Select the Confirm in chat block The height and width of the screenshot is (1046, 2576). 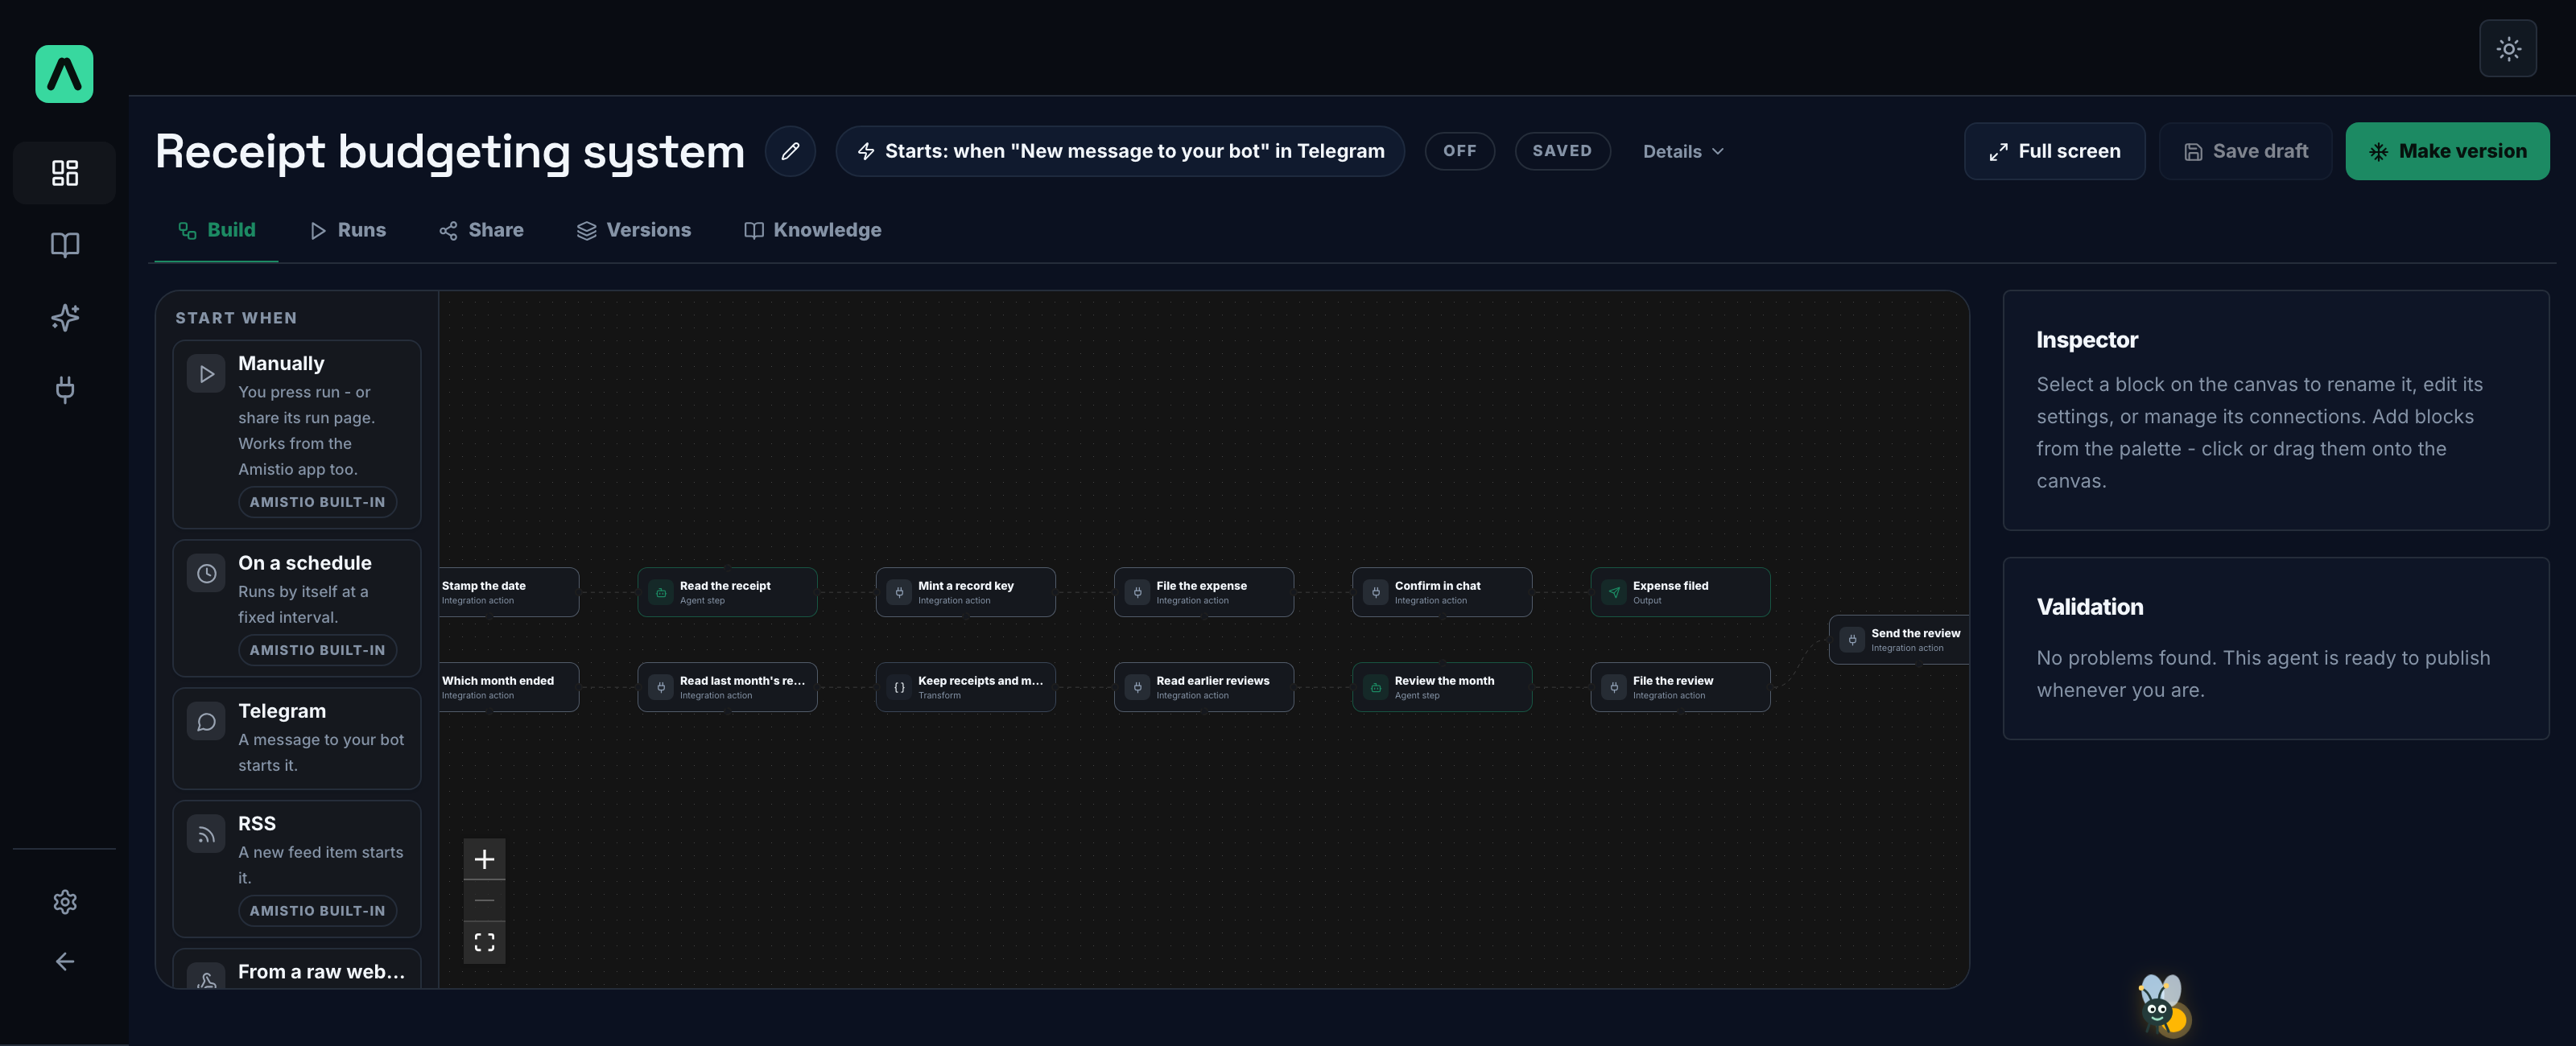tap(1442, 592)
